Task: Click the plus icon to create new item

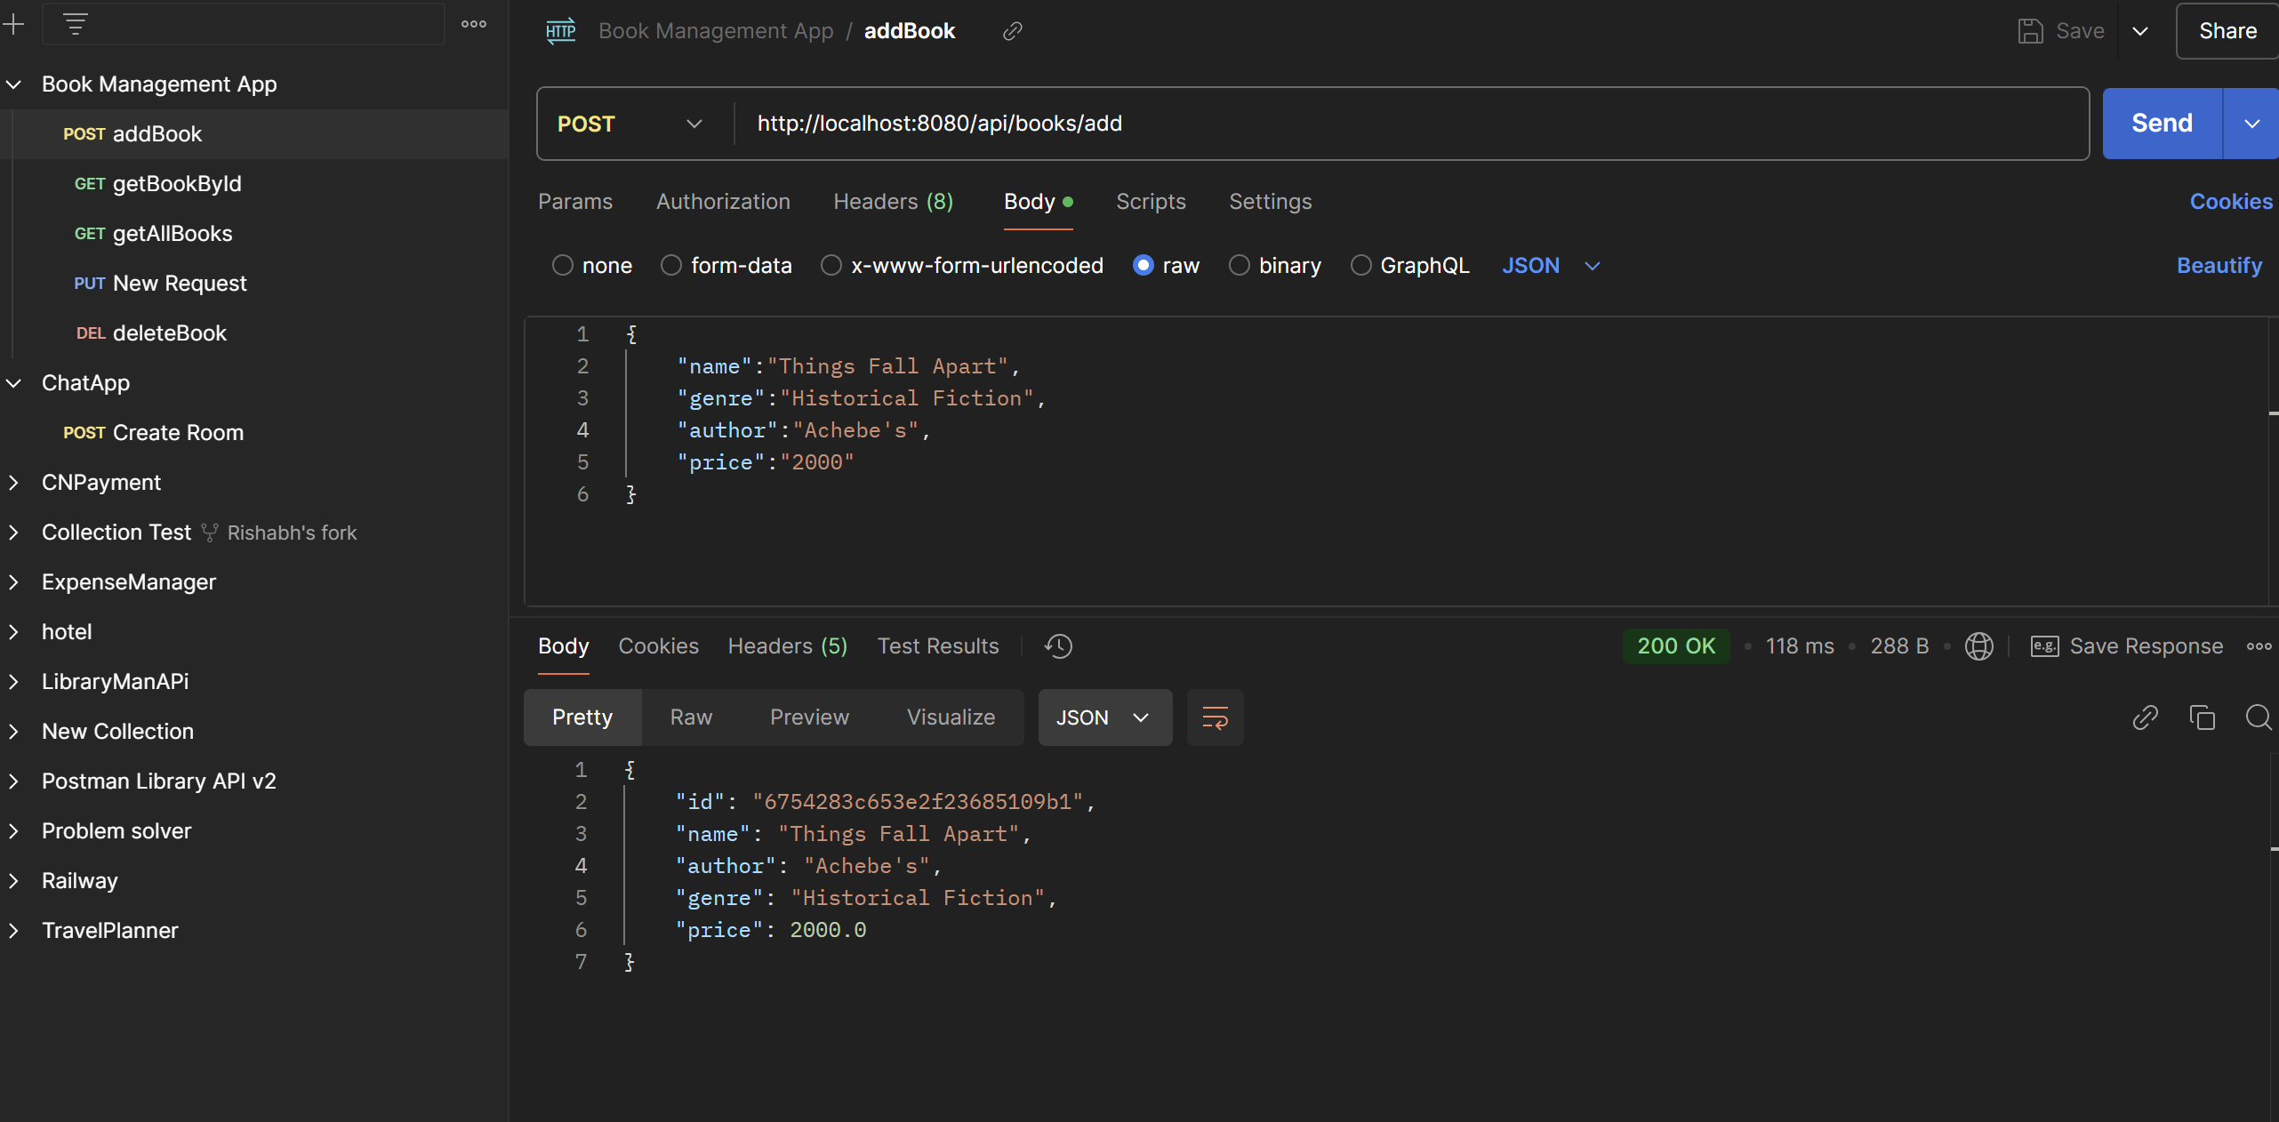Action: [x=13, y=24]
